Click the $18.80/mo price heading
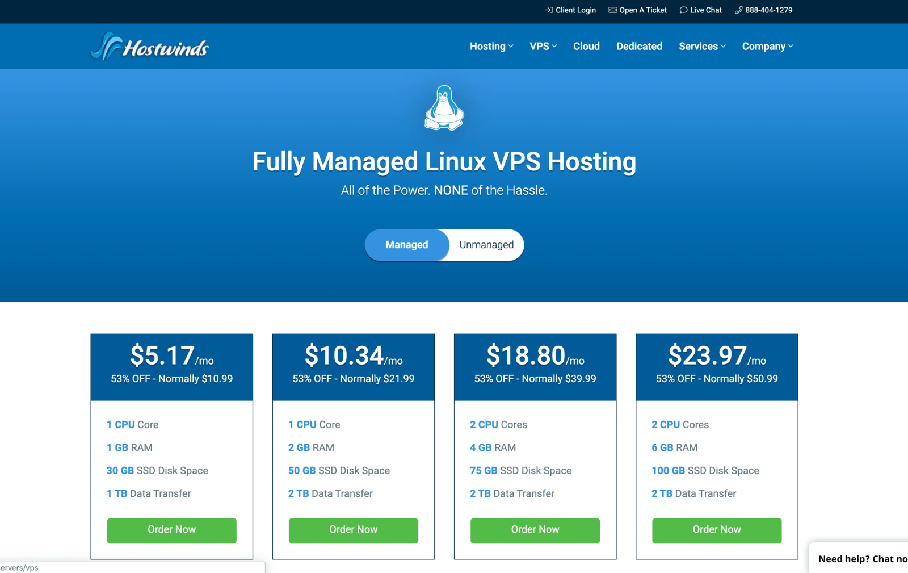The width and height of the screenshot is (908, 573). [x=535, y=356]
